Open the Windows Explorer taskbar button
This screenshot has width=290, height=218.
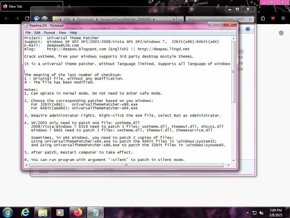point(43,212)
